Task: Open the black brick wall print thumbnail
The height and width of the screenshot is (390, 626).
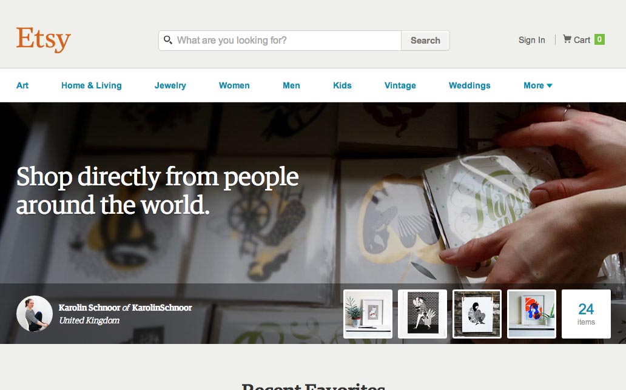Action: point(422,314)
